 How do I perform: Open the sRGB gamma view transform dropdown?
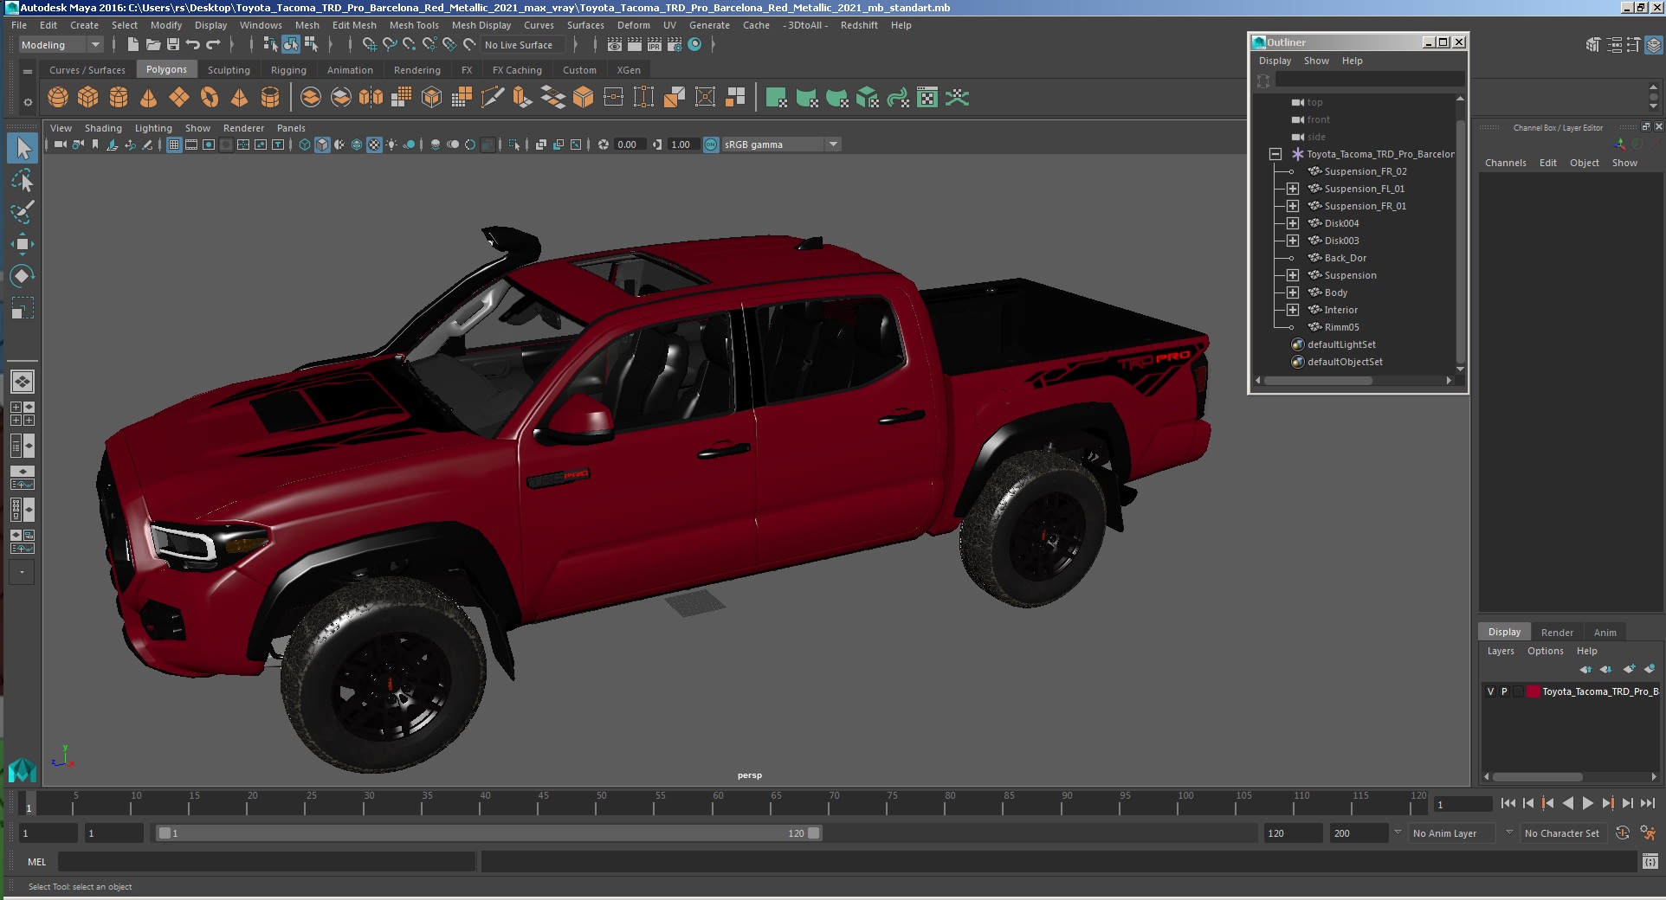click(x=782, y=145)
